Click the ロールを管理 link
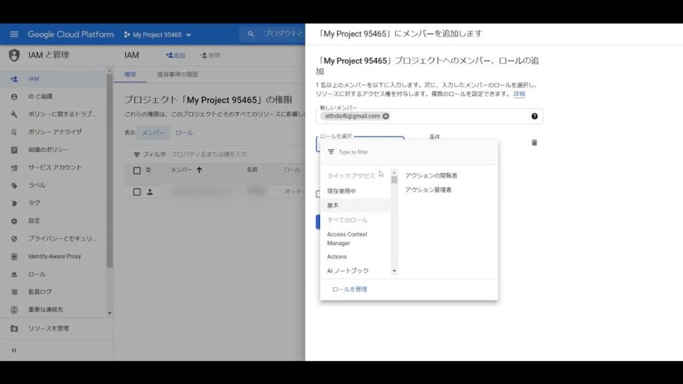683x384 pixels. (349, 290)
